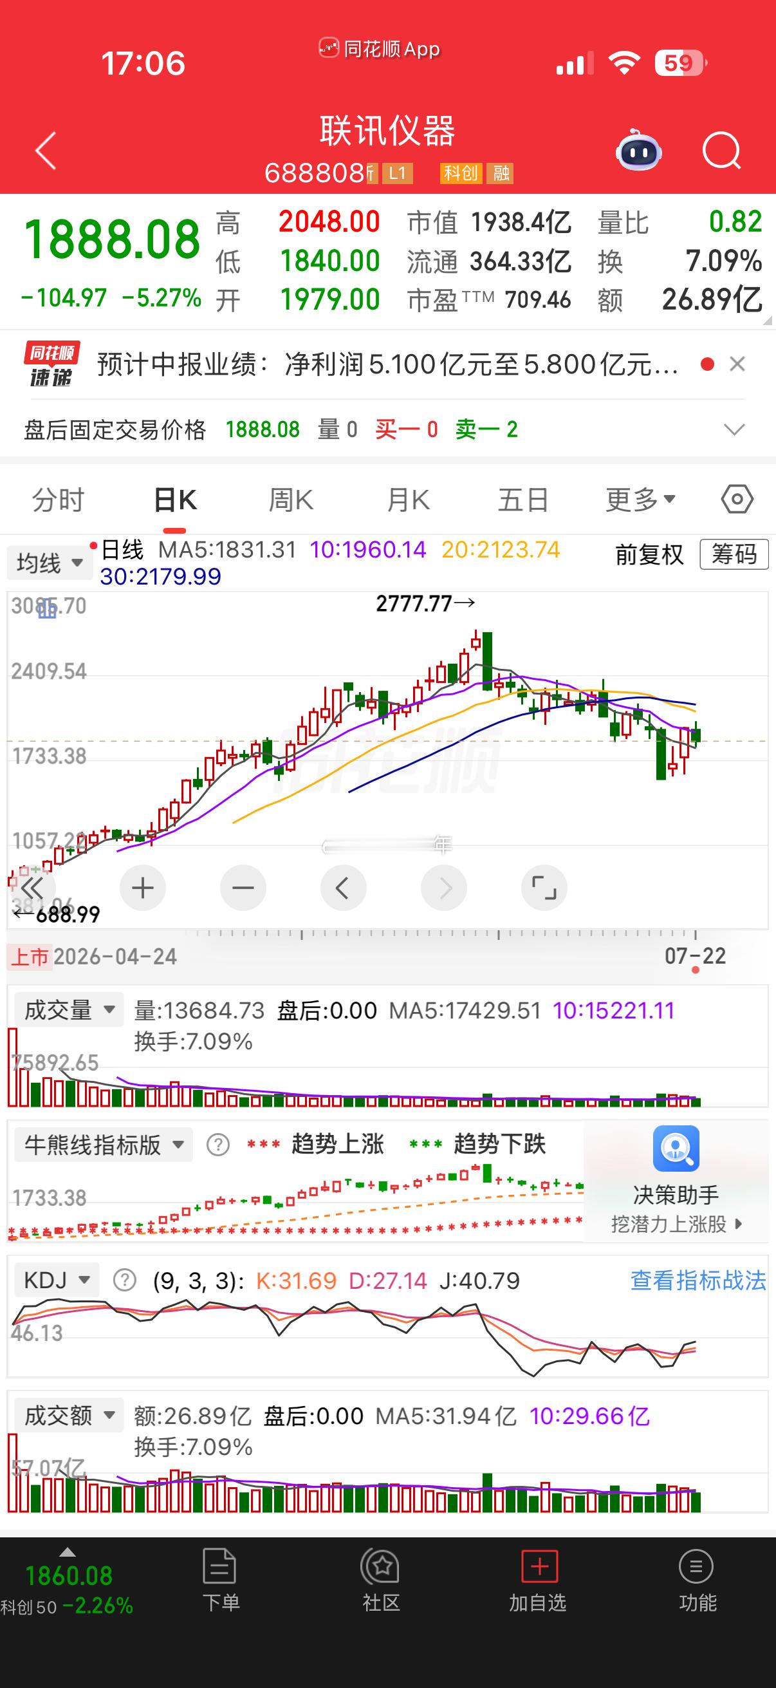This screenshot has width=776, height=1688.
Task: Open the robot AI assistant icon
Action: [x=638, y=150]
